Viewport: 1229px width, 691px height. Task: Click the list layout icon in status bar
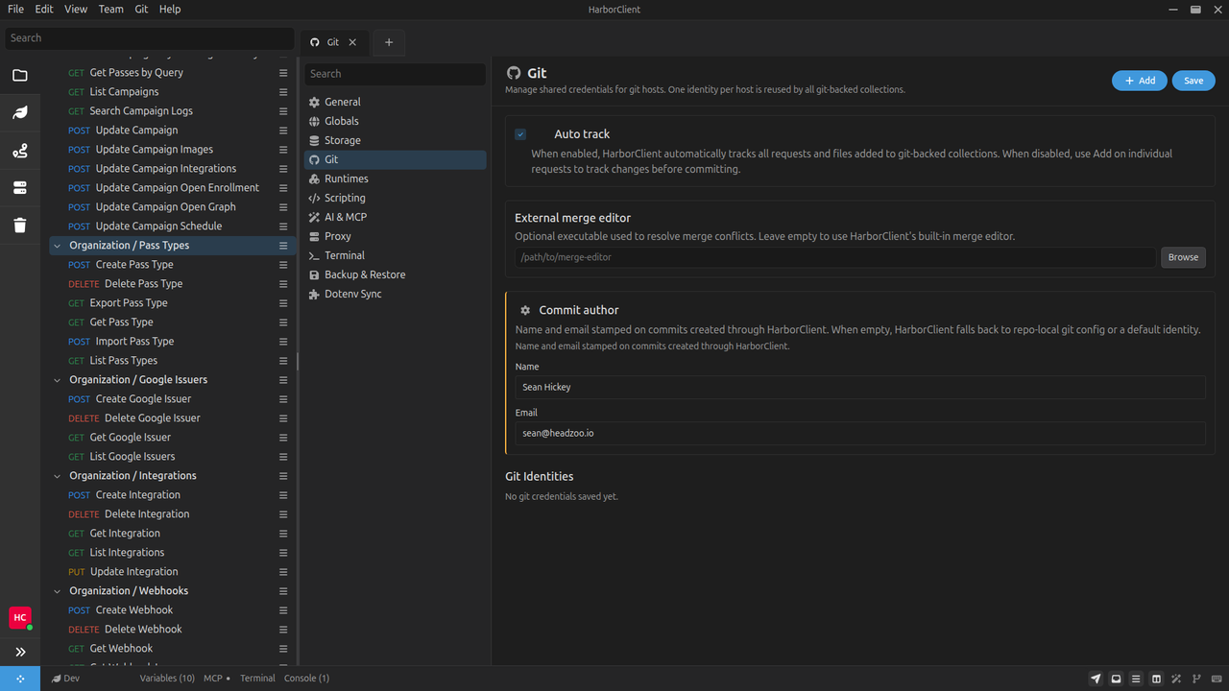(1136, 679)
